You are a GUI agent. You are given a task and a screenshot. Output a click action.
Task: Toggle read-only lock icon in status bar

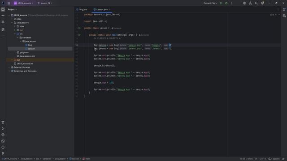283,159
